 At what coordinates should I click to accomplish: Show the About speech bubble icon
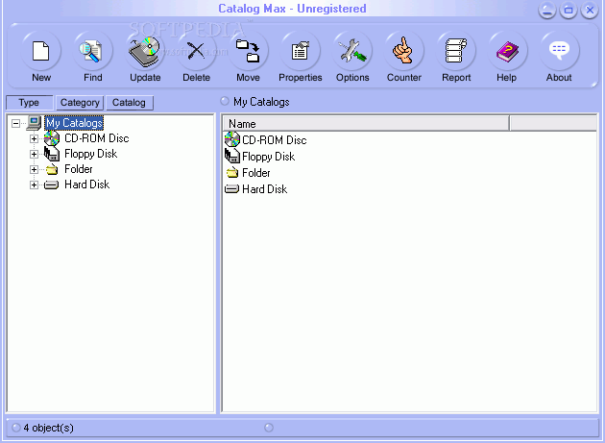[x=559, y=51]
